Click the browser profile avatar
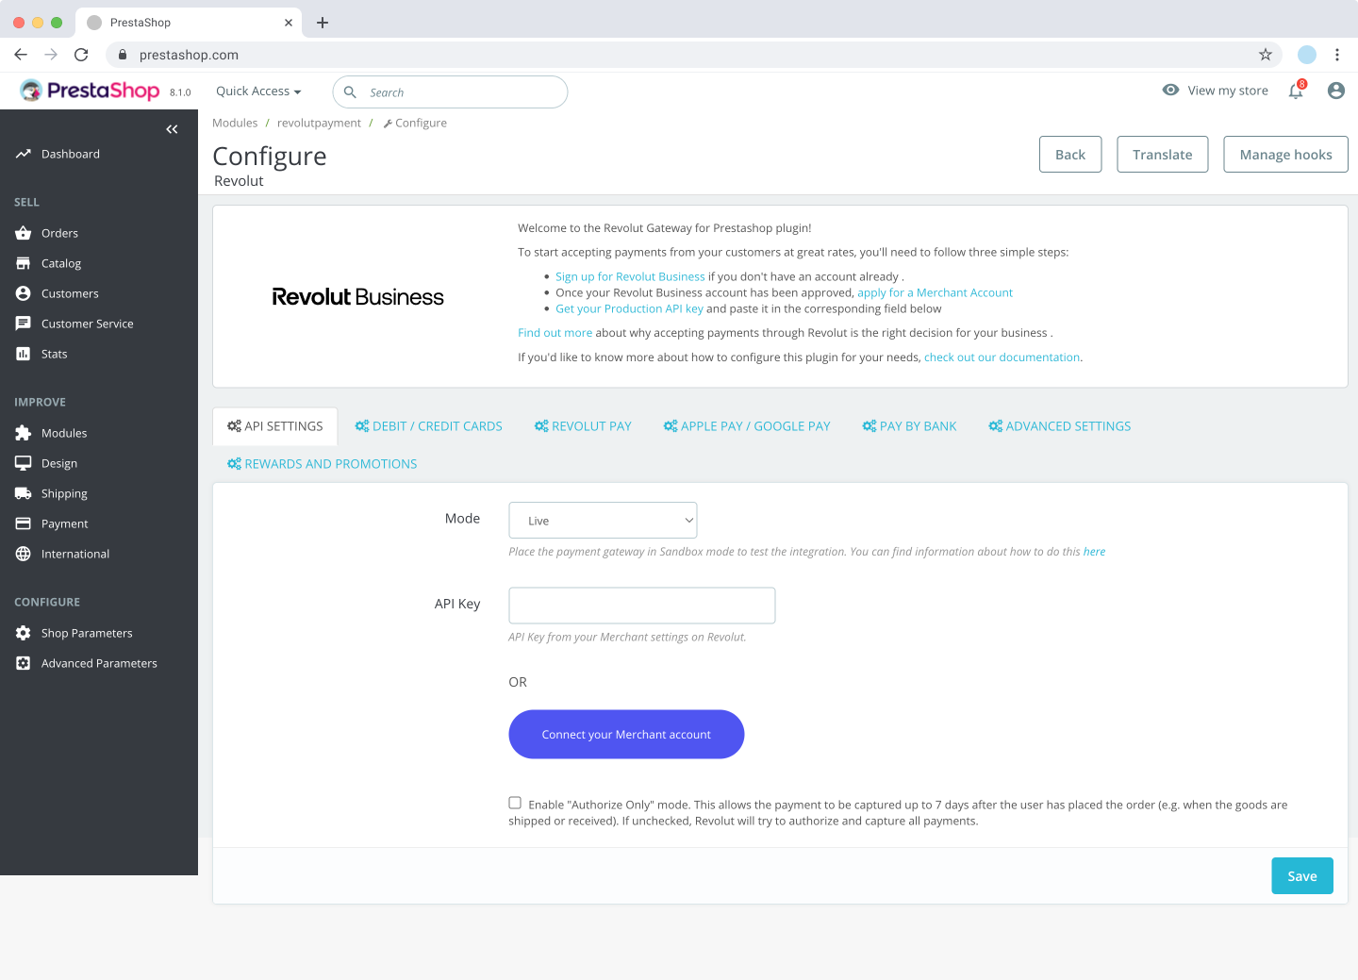The height and width of the screenshot is (980, 1358). tap(1307, 55)
